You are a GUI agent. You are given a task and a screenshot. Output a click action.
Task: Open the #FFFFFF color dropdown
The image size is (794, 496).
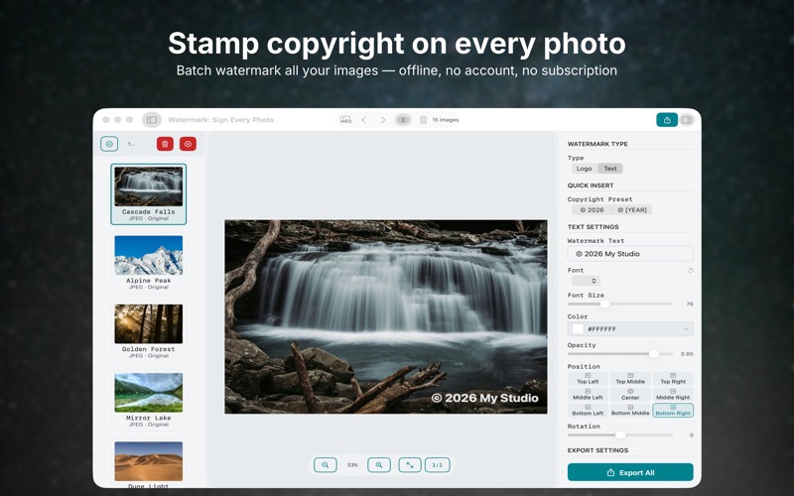click(630, 329)
